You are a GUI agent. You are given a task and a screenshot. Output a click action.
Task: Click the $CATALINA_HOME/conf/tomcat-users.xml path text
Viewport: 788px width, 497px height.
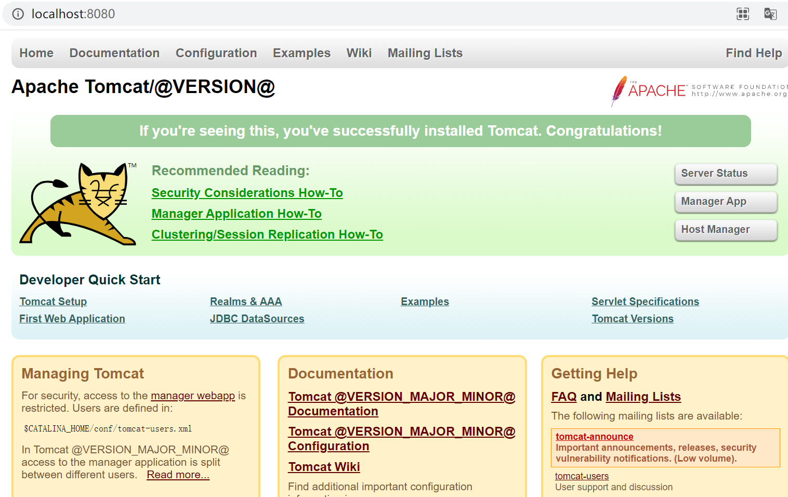click(108, 429)
